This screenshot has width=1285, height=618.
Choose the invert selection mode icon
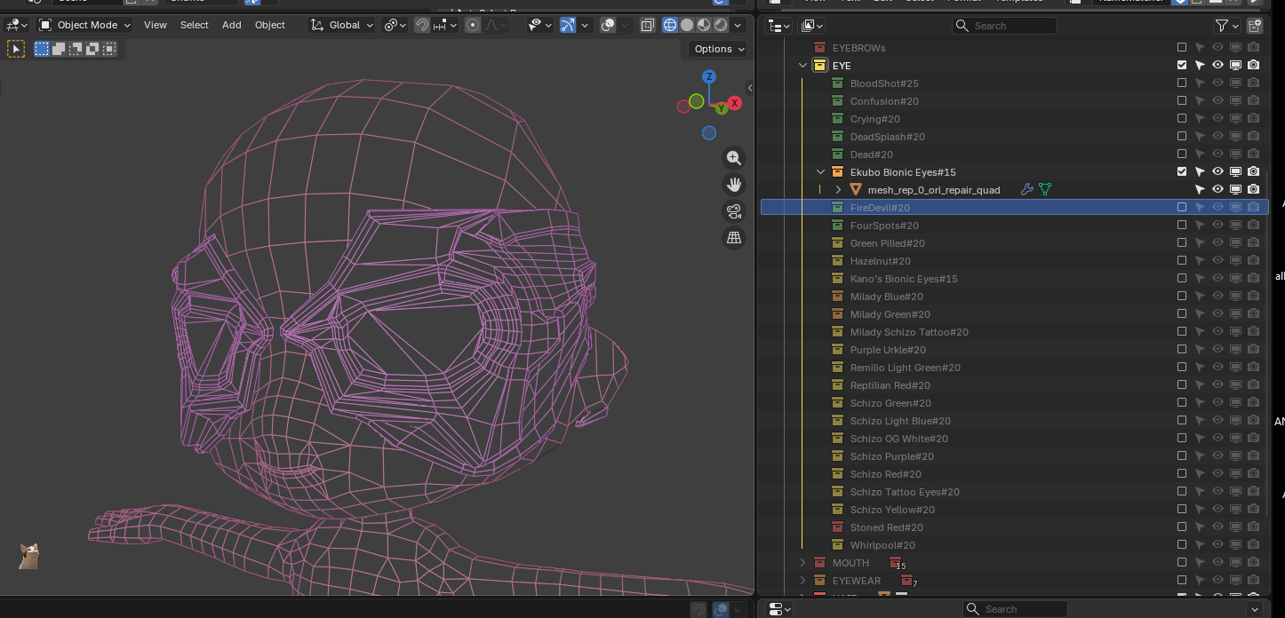coord(92,49)
